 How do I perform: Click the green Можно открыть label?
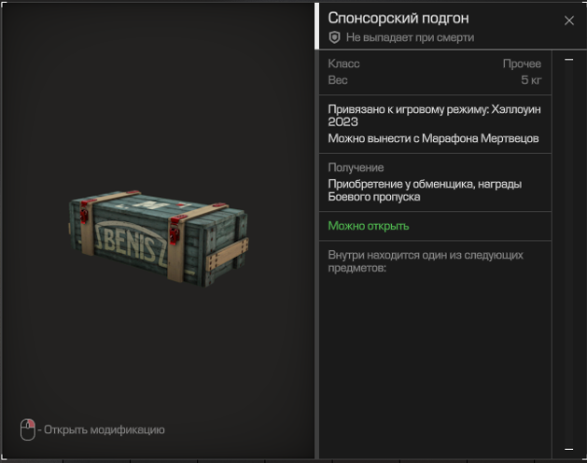369,226
